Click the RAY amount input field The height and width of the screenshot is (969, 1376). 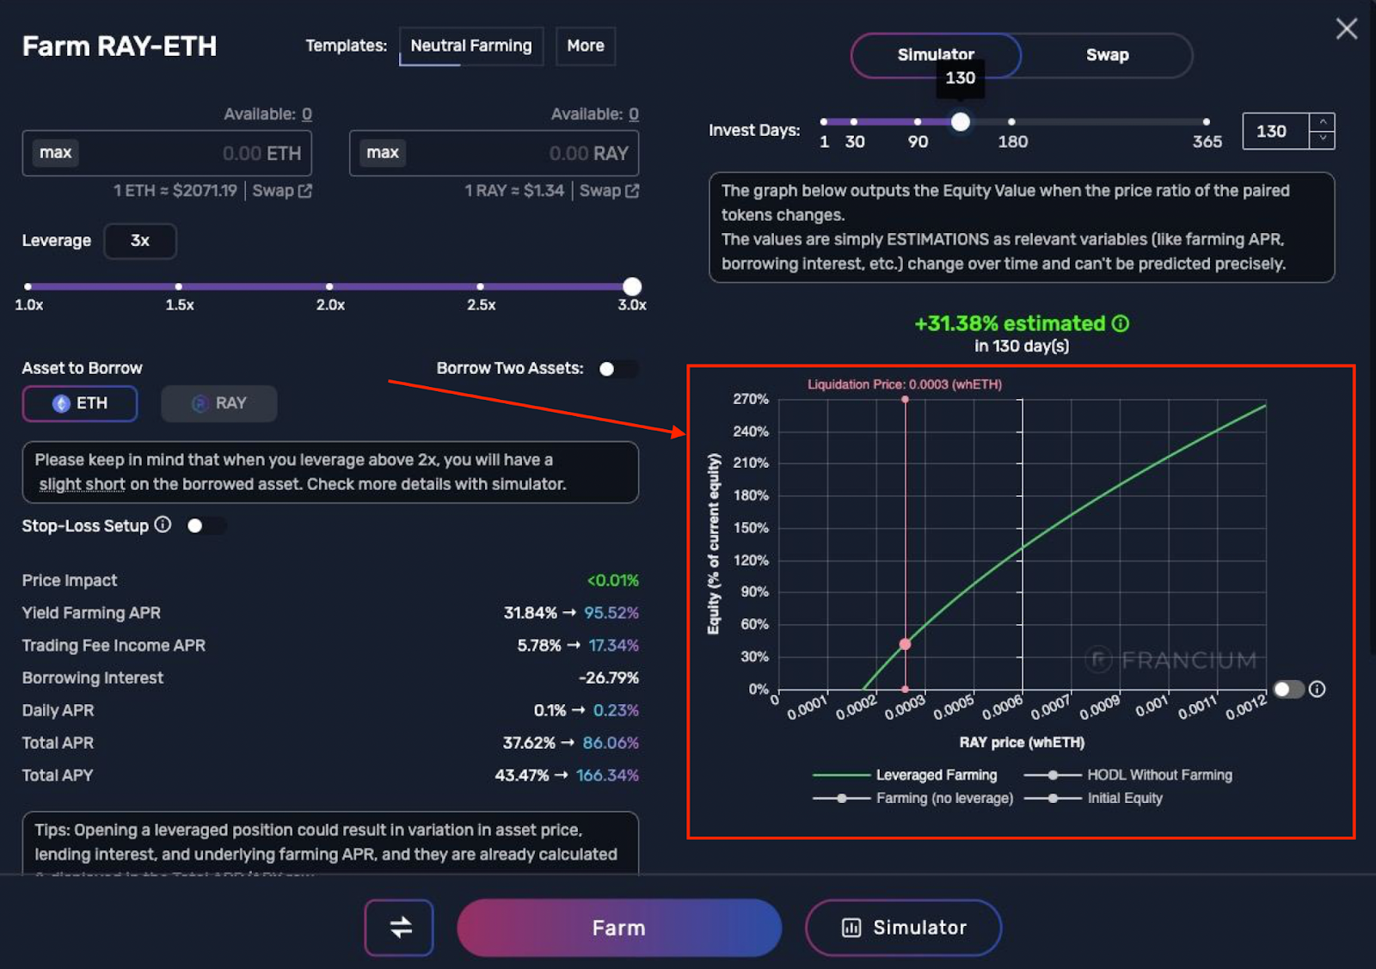[494, 153]
